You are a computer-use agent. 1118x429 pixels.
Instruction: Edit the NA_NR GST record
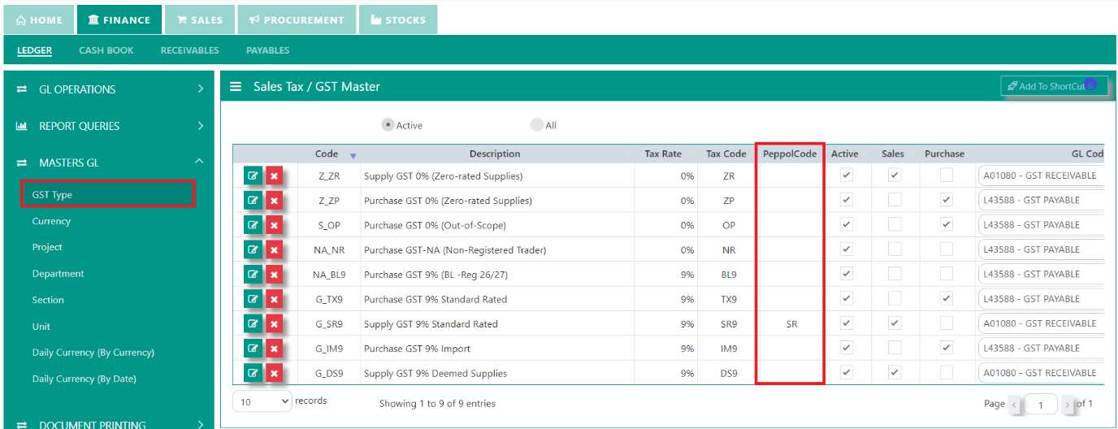click(x=253, y=249)
